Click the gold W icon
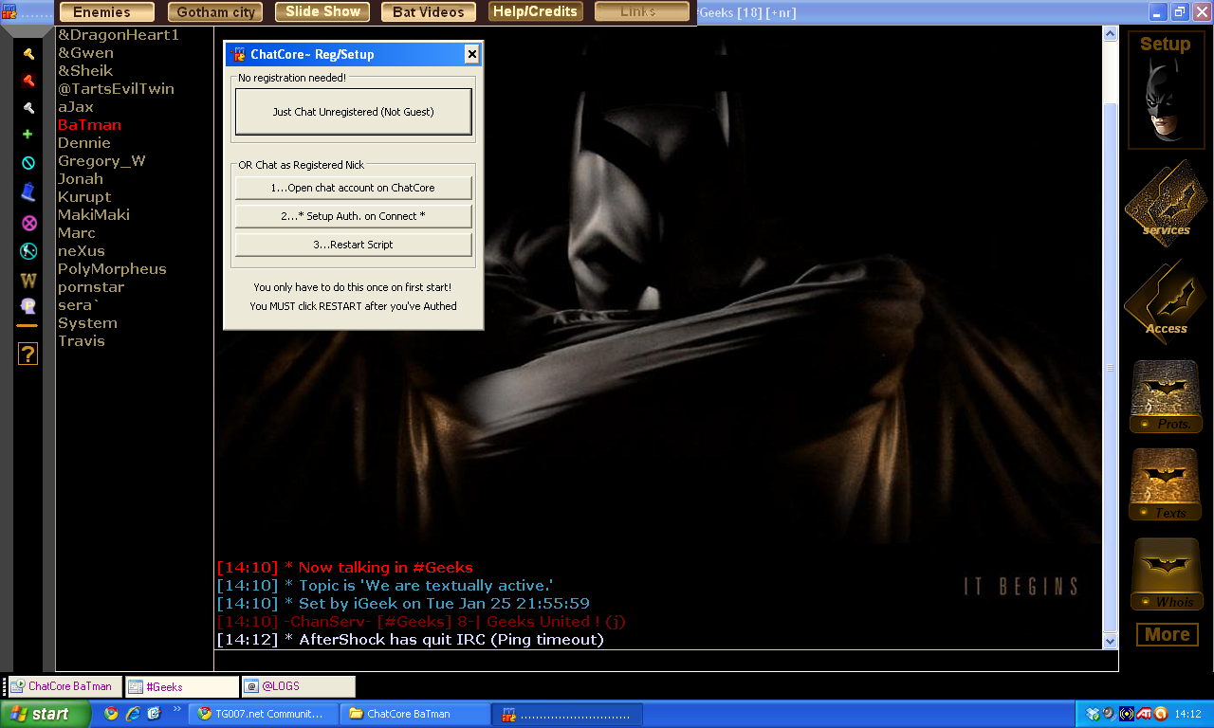Viewport: 1214px width, 728px height. (x=28, y=281)
